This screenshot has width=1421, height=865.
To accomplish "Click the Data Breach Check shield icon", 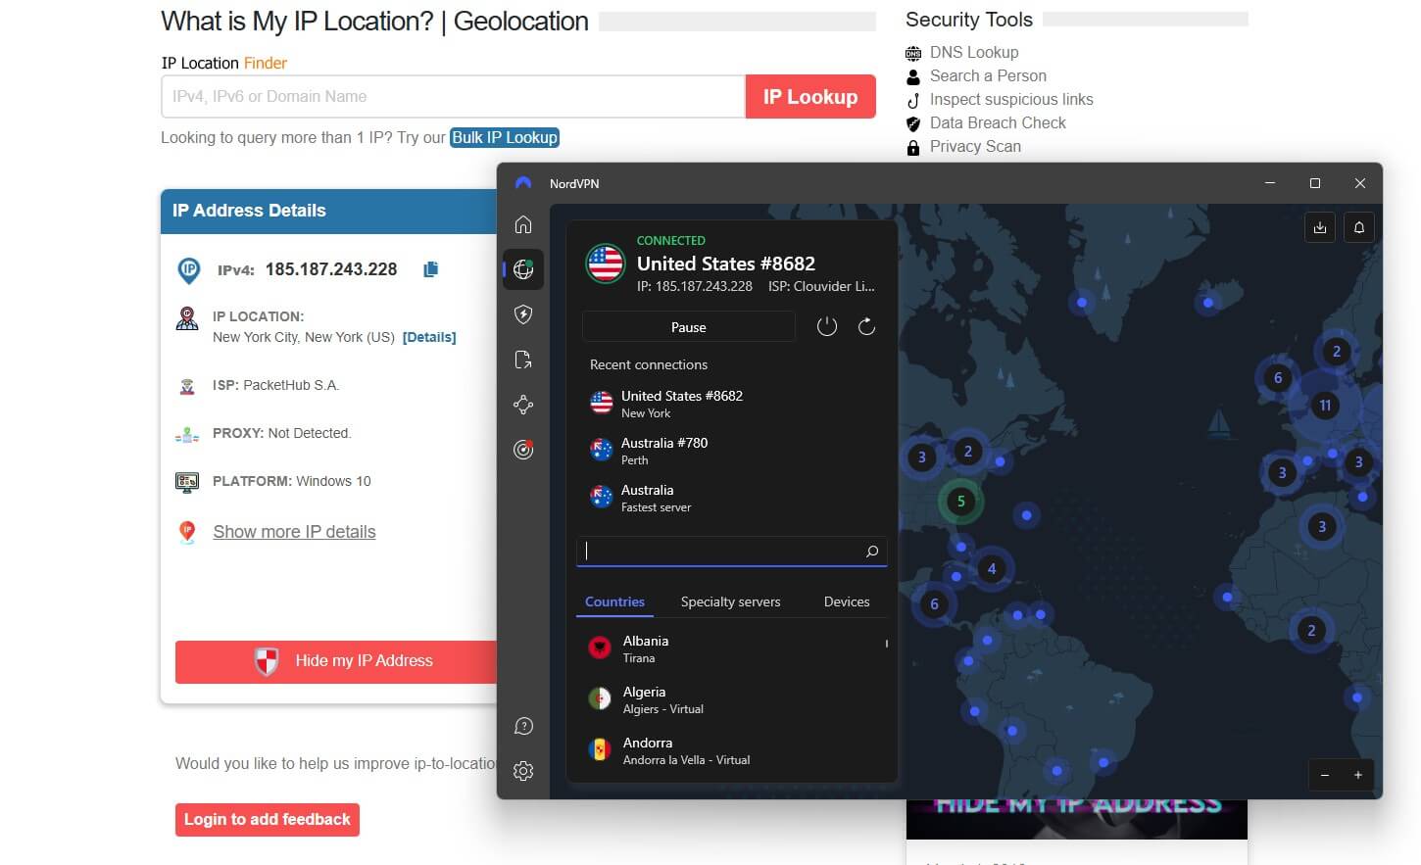I will pos(913,123).
